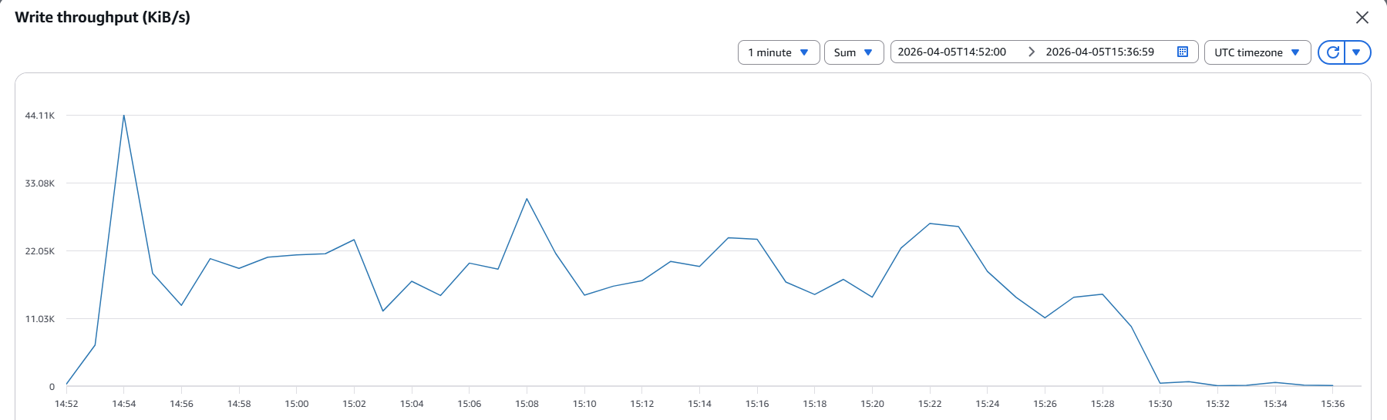1387x420 pixels.
Task: Click the 0 y-axis label
Action: [52, 387]
